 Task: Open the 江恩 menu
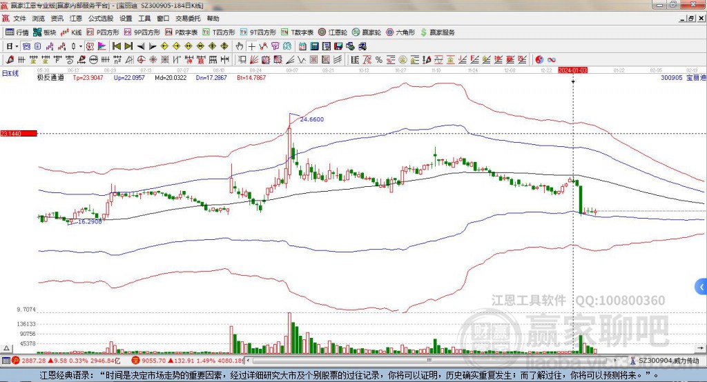click(76, 19)
